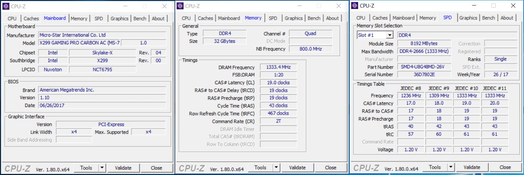Viewport: 524px width, 175px height.
Task: Switch to CPU tab in SPD window
Action: pyautogui.click(x=361, y=18)
